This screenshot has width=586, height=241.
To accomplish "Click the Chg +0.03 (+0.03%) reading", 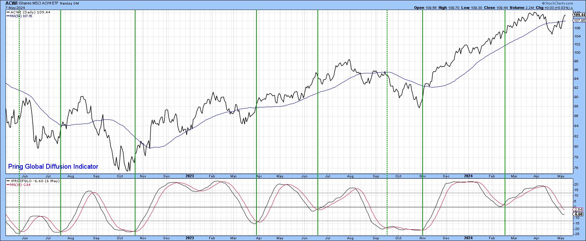I will pos(554,7).
